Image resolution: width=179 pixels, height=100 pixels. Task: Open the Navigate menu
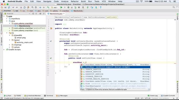click(x=47, y=1)
